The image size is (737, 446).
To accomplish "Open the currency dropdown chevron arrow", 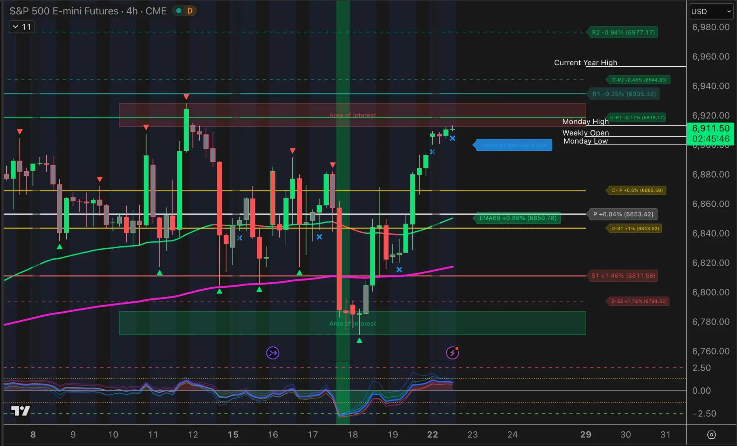I will point(729,11).
